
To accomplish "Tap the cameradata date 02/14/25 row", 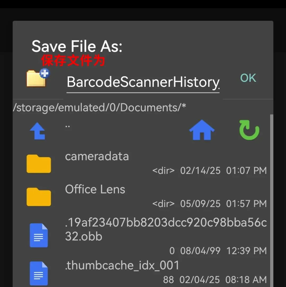I will pyautogui.click(x=209, y=171).
